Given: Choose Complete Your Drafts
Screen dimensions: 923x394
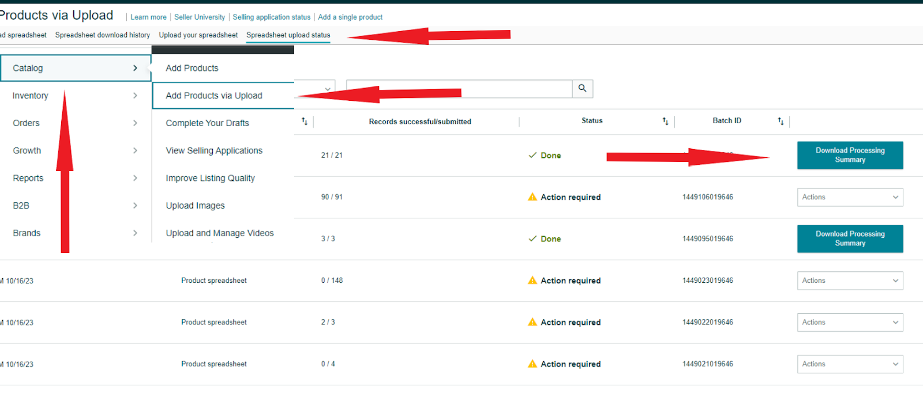Looking at the screenshot, I should [x=208, y=123].
